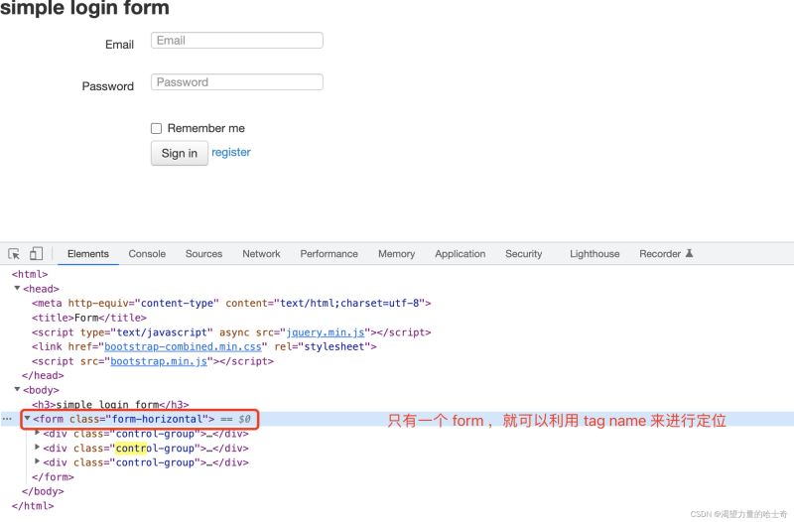Click the three-dots icon beside the form line
Viewport: 794px width, 522px height.
[x=8, y=420]
